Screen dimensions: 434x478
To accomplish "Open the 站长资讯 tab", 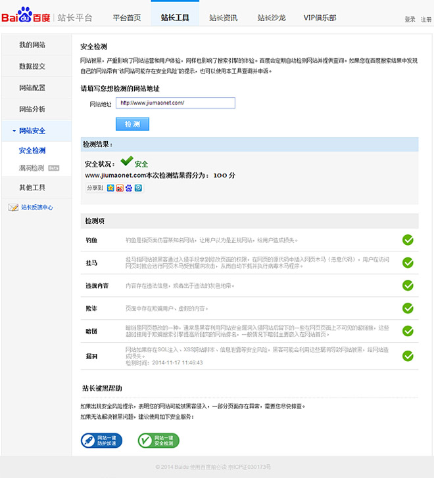I will point(223,18).
